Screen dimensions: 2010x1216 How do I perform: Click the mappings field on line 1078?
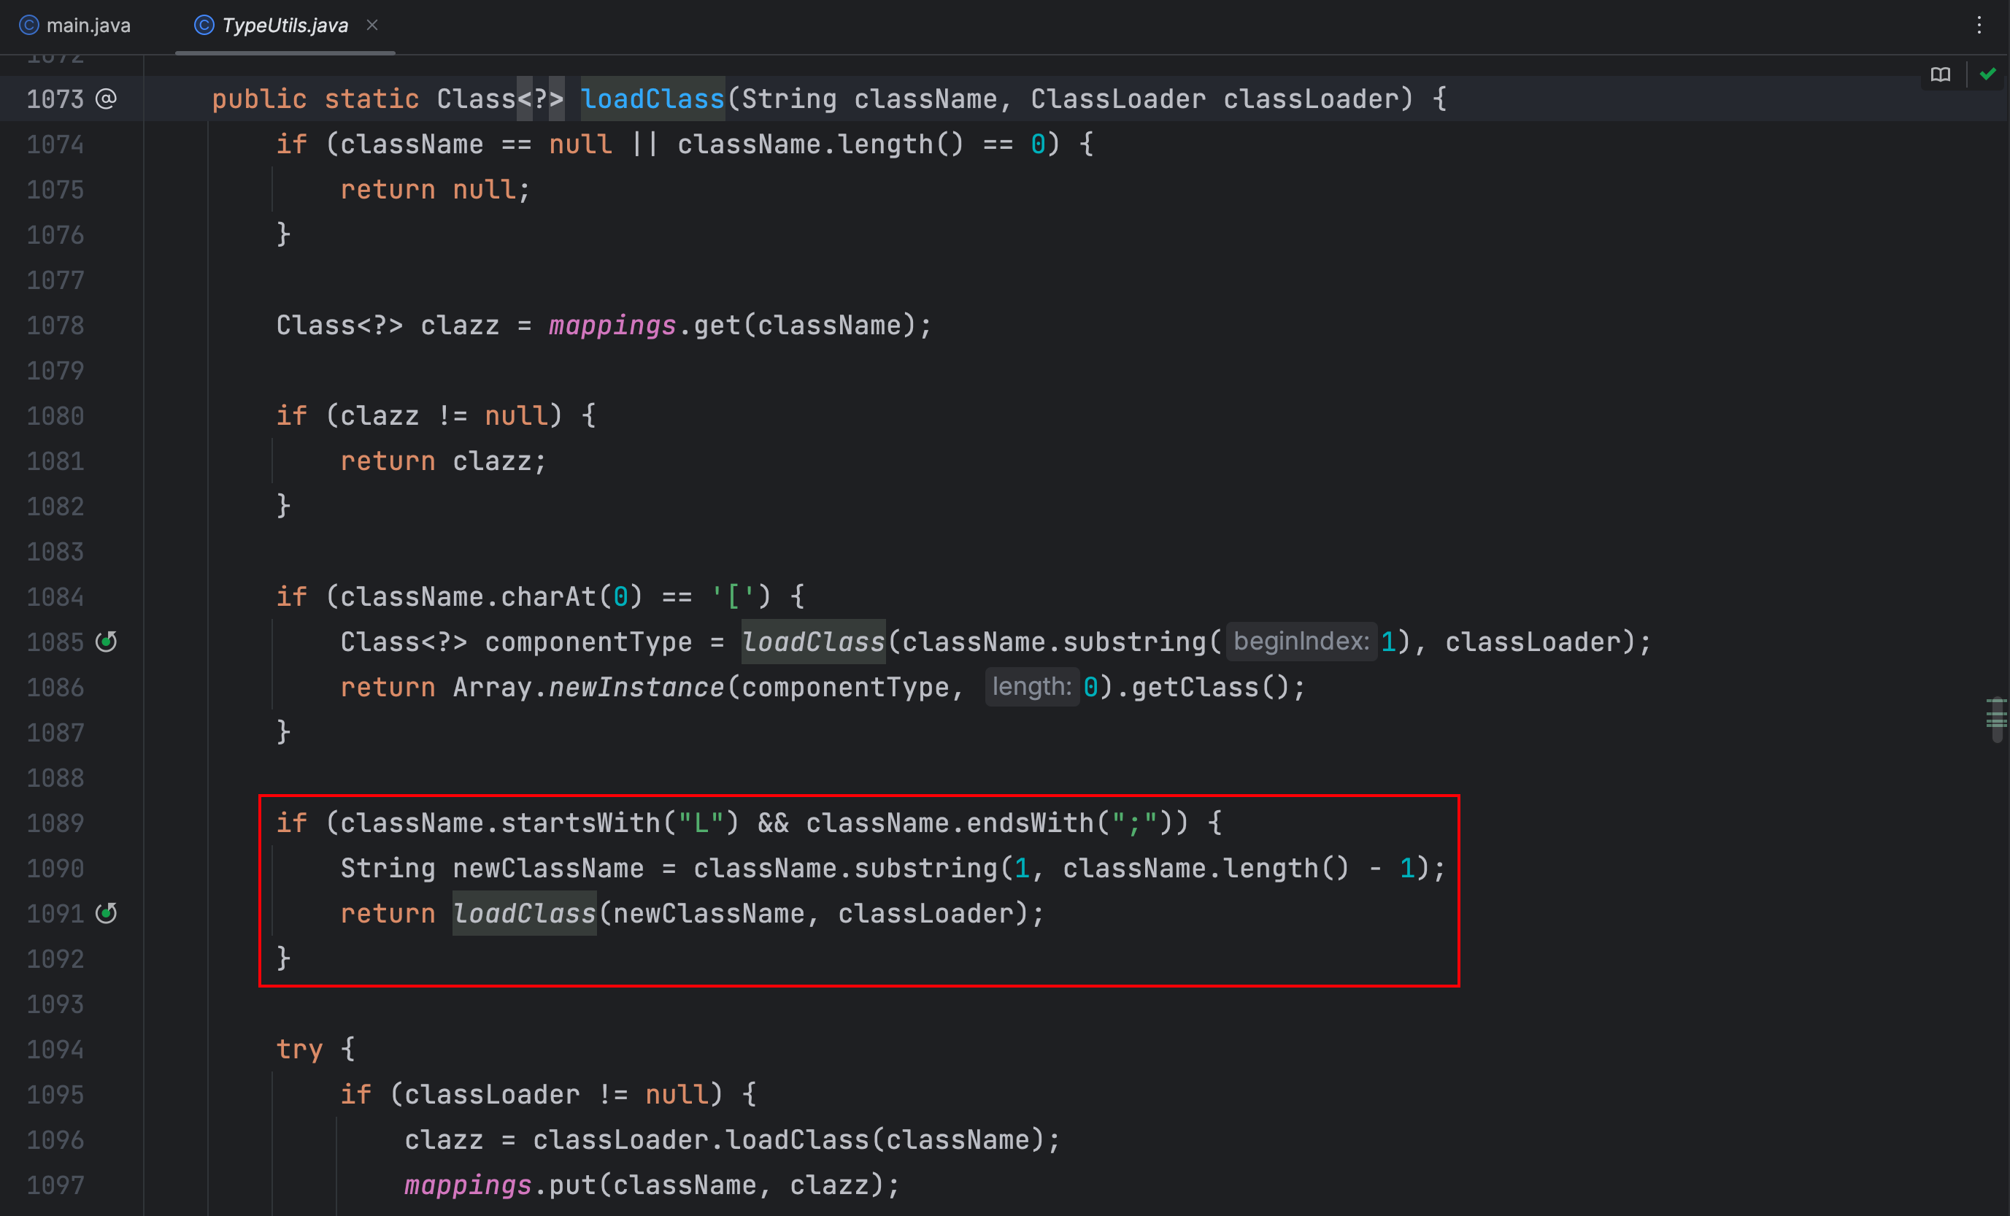612,326
